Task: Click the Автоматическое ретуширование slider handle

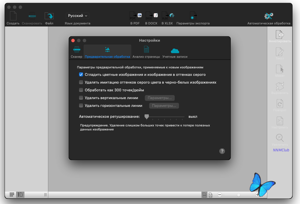Action: coord(147,117)
